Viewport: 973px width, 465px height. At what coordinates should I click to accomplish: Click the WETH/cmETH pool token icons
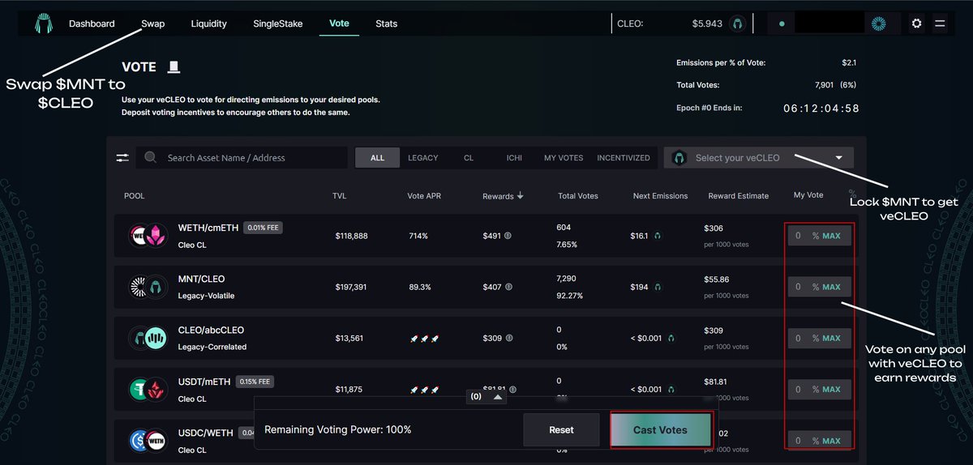(x=148, y=236)
